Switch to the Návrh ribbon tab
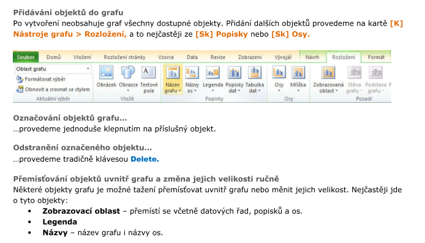 coord(312,57)
